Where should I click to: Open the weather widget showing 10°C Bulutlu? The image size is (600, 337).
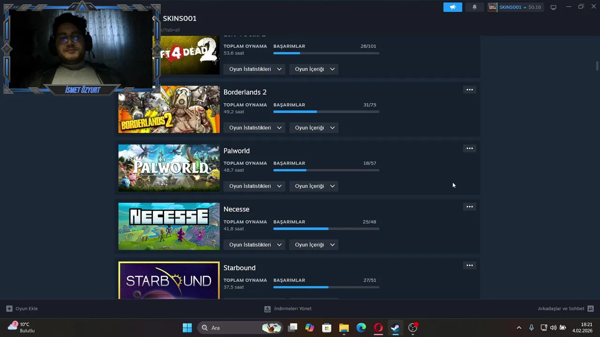click(x=22, y=328)
